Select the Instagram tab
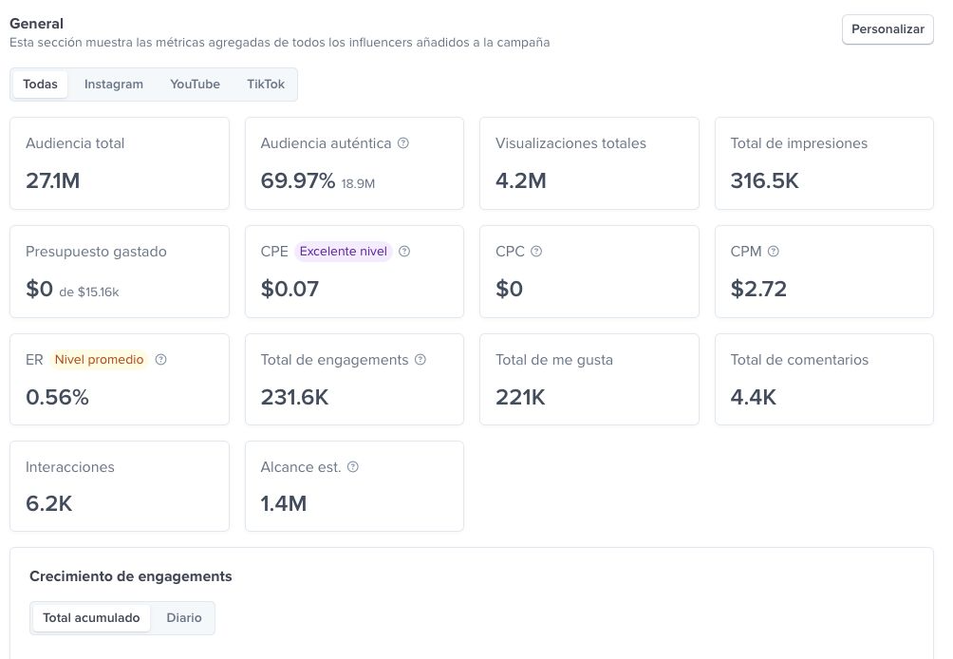The height and width of the screenshot is (659, 953). click(x=114, y=85)
